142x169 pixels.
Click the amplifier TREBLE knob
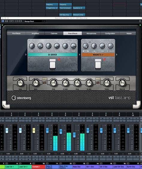(x=107, y=83)
